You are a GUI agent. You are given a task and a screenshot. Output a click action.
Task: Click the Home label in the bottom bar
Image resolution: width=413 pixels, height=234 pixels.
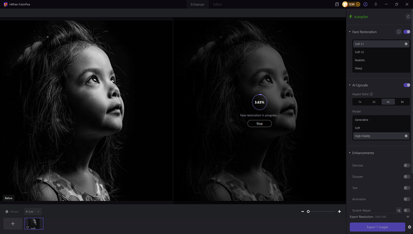tap(14, 212)
